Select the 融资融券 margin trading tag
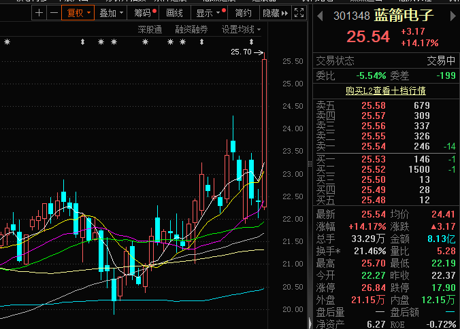This screenshot has width=460, height=329. pyautogui.click(x=191, y=29)
